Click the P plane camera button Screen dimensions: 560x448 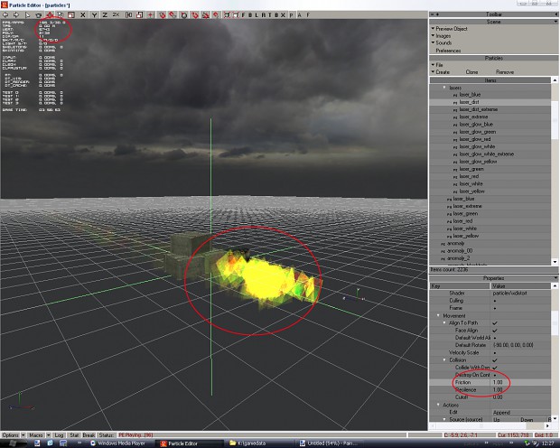tap(291, 15)
